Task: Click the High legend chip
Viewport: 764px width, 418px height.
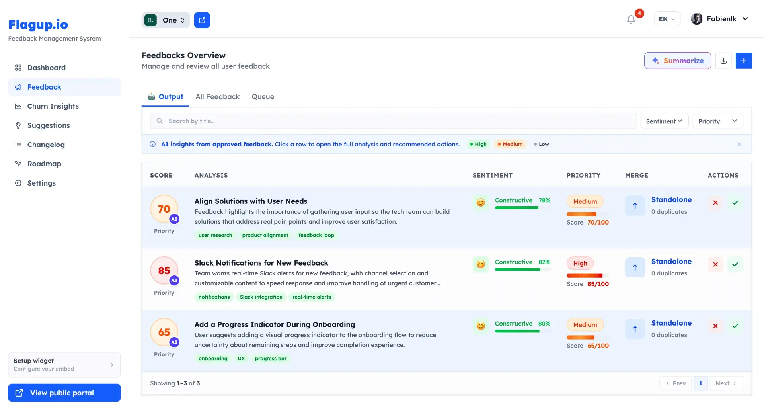Action: tap(478, 144)
